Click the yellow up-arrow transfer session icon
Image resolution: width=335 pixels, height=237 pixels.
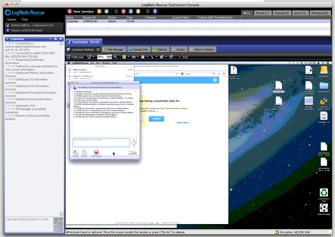coord(138,11)
